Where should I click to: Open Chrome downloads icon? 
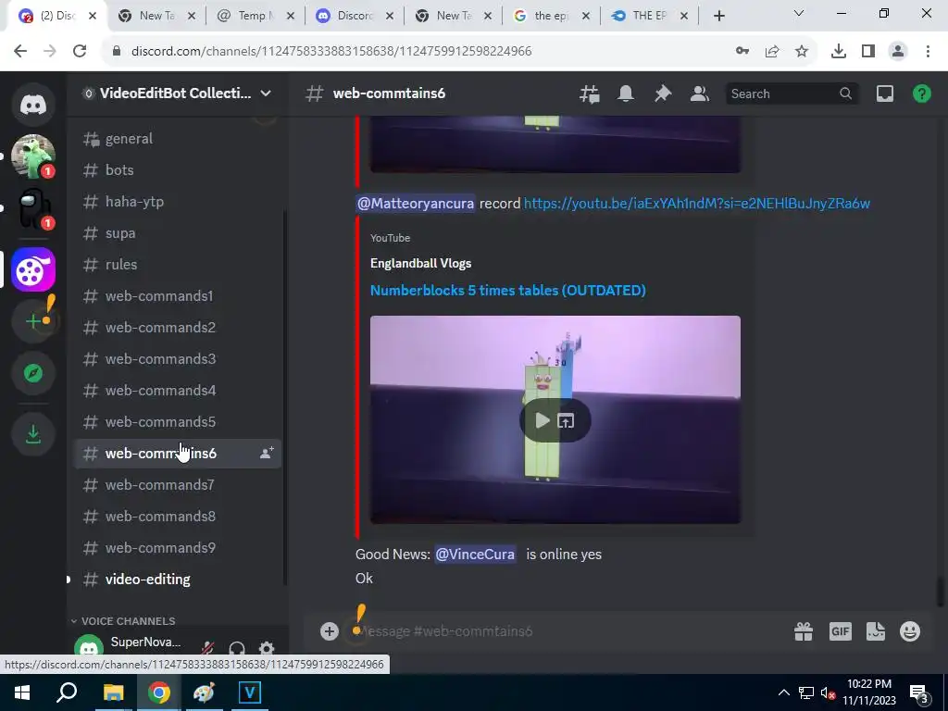click(838, 51)
